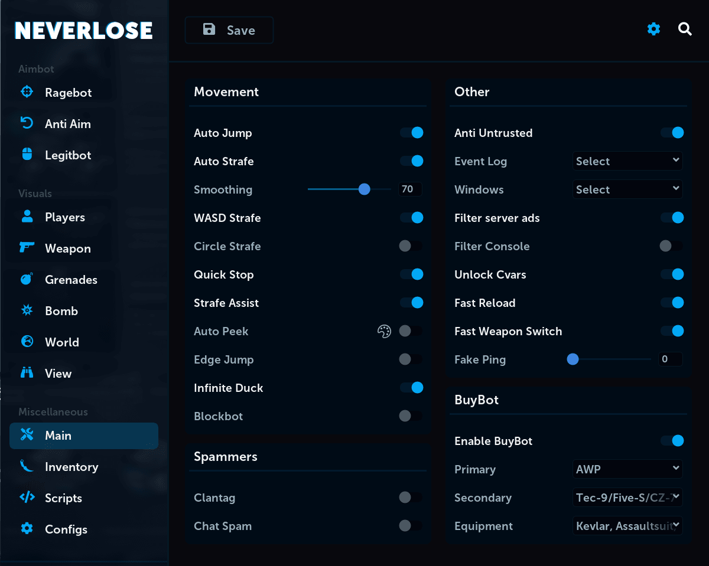Open the Equipment dropdown

point(627,526)
